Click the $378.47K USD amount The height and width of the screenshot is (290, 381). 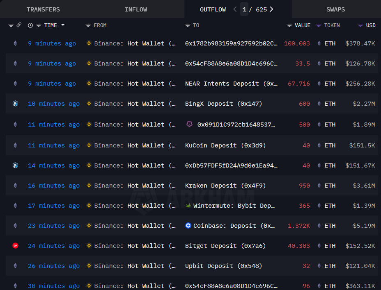click(x=360, y=43)
